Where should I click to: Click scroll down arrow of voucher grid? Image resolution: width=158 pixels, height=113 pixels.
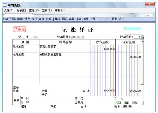[x=142, y=103]
